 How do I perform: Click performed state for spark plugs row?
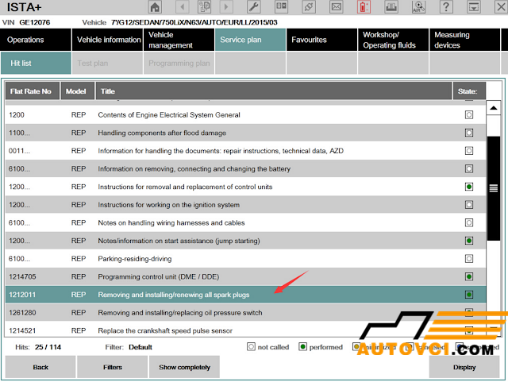pyautogui.click(x=469, y=295)
